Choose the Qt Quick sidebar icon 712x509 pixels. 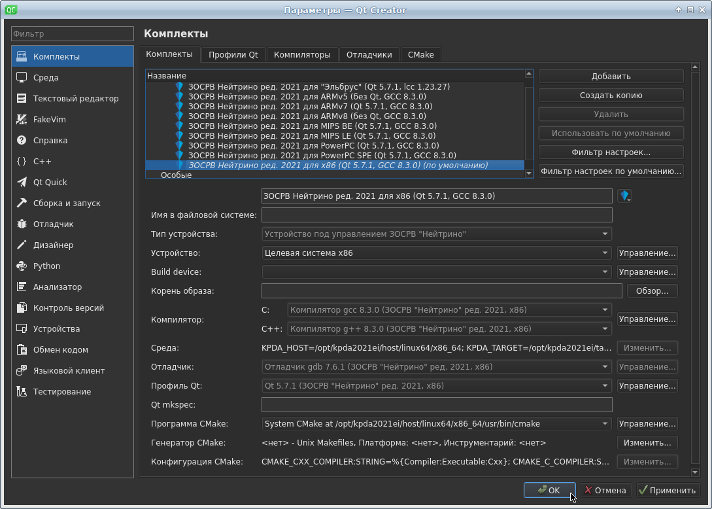pyautogui.click(x=22, y=183)
